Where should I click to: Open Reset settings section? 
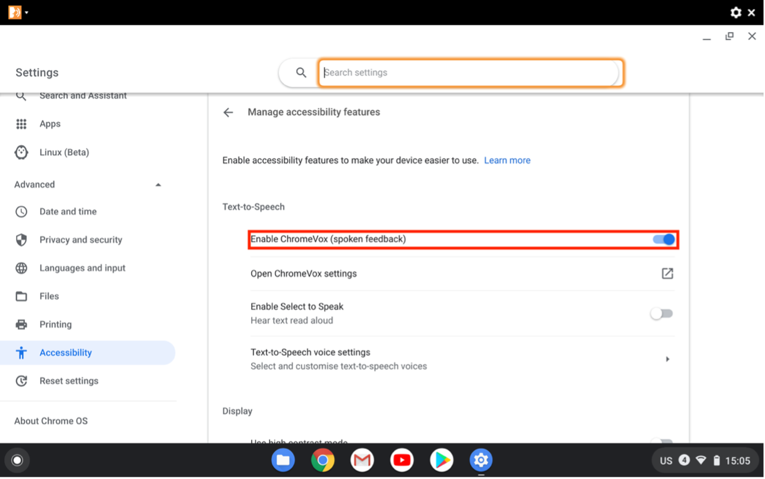(x=69, y=381)
